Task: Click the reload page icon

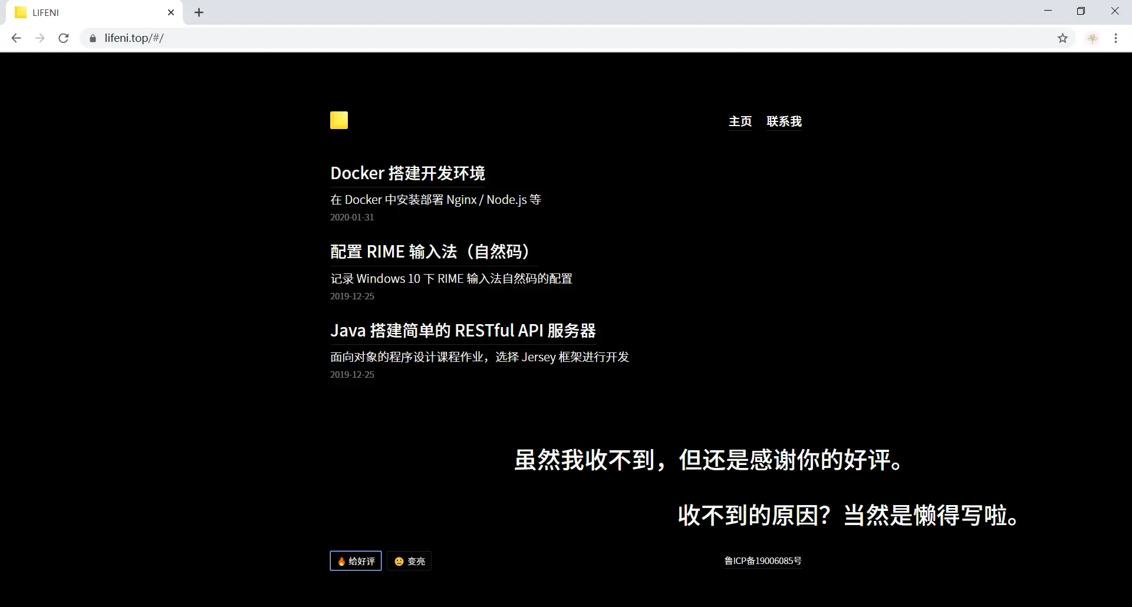Action: (64, 38)
